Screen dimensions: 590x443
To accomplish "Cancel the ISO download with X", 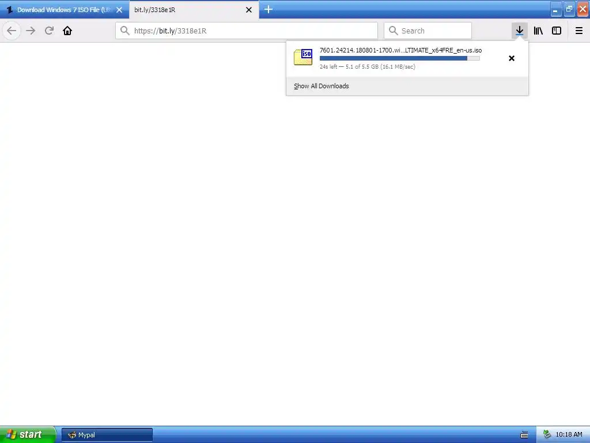I will pos(512,58).
